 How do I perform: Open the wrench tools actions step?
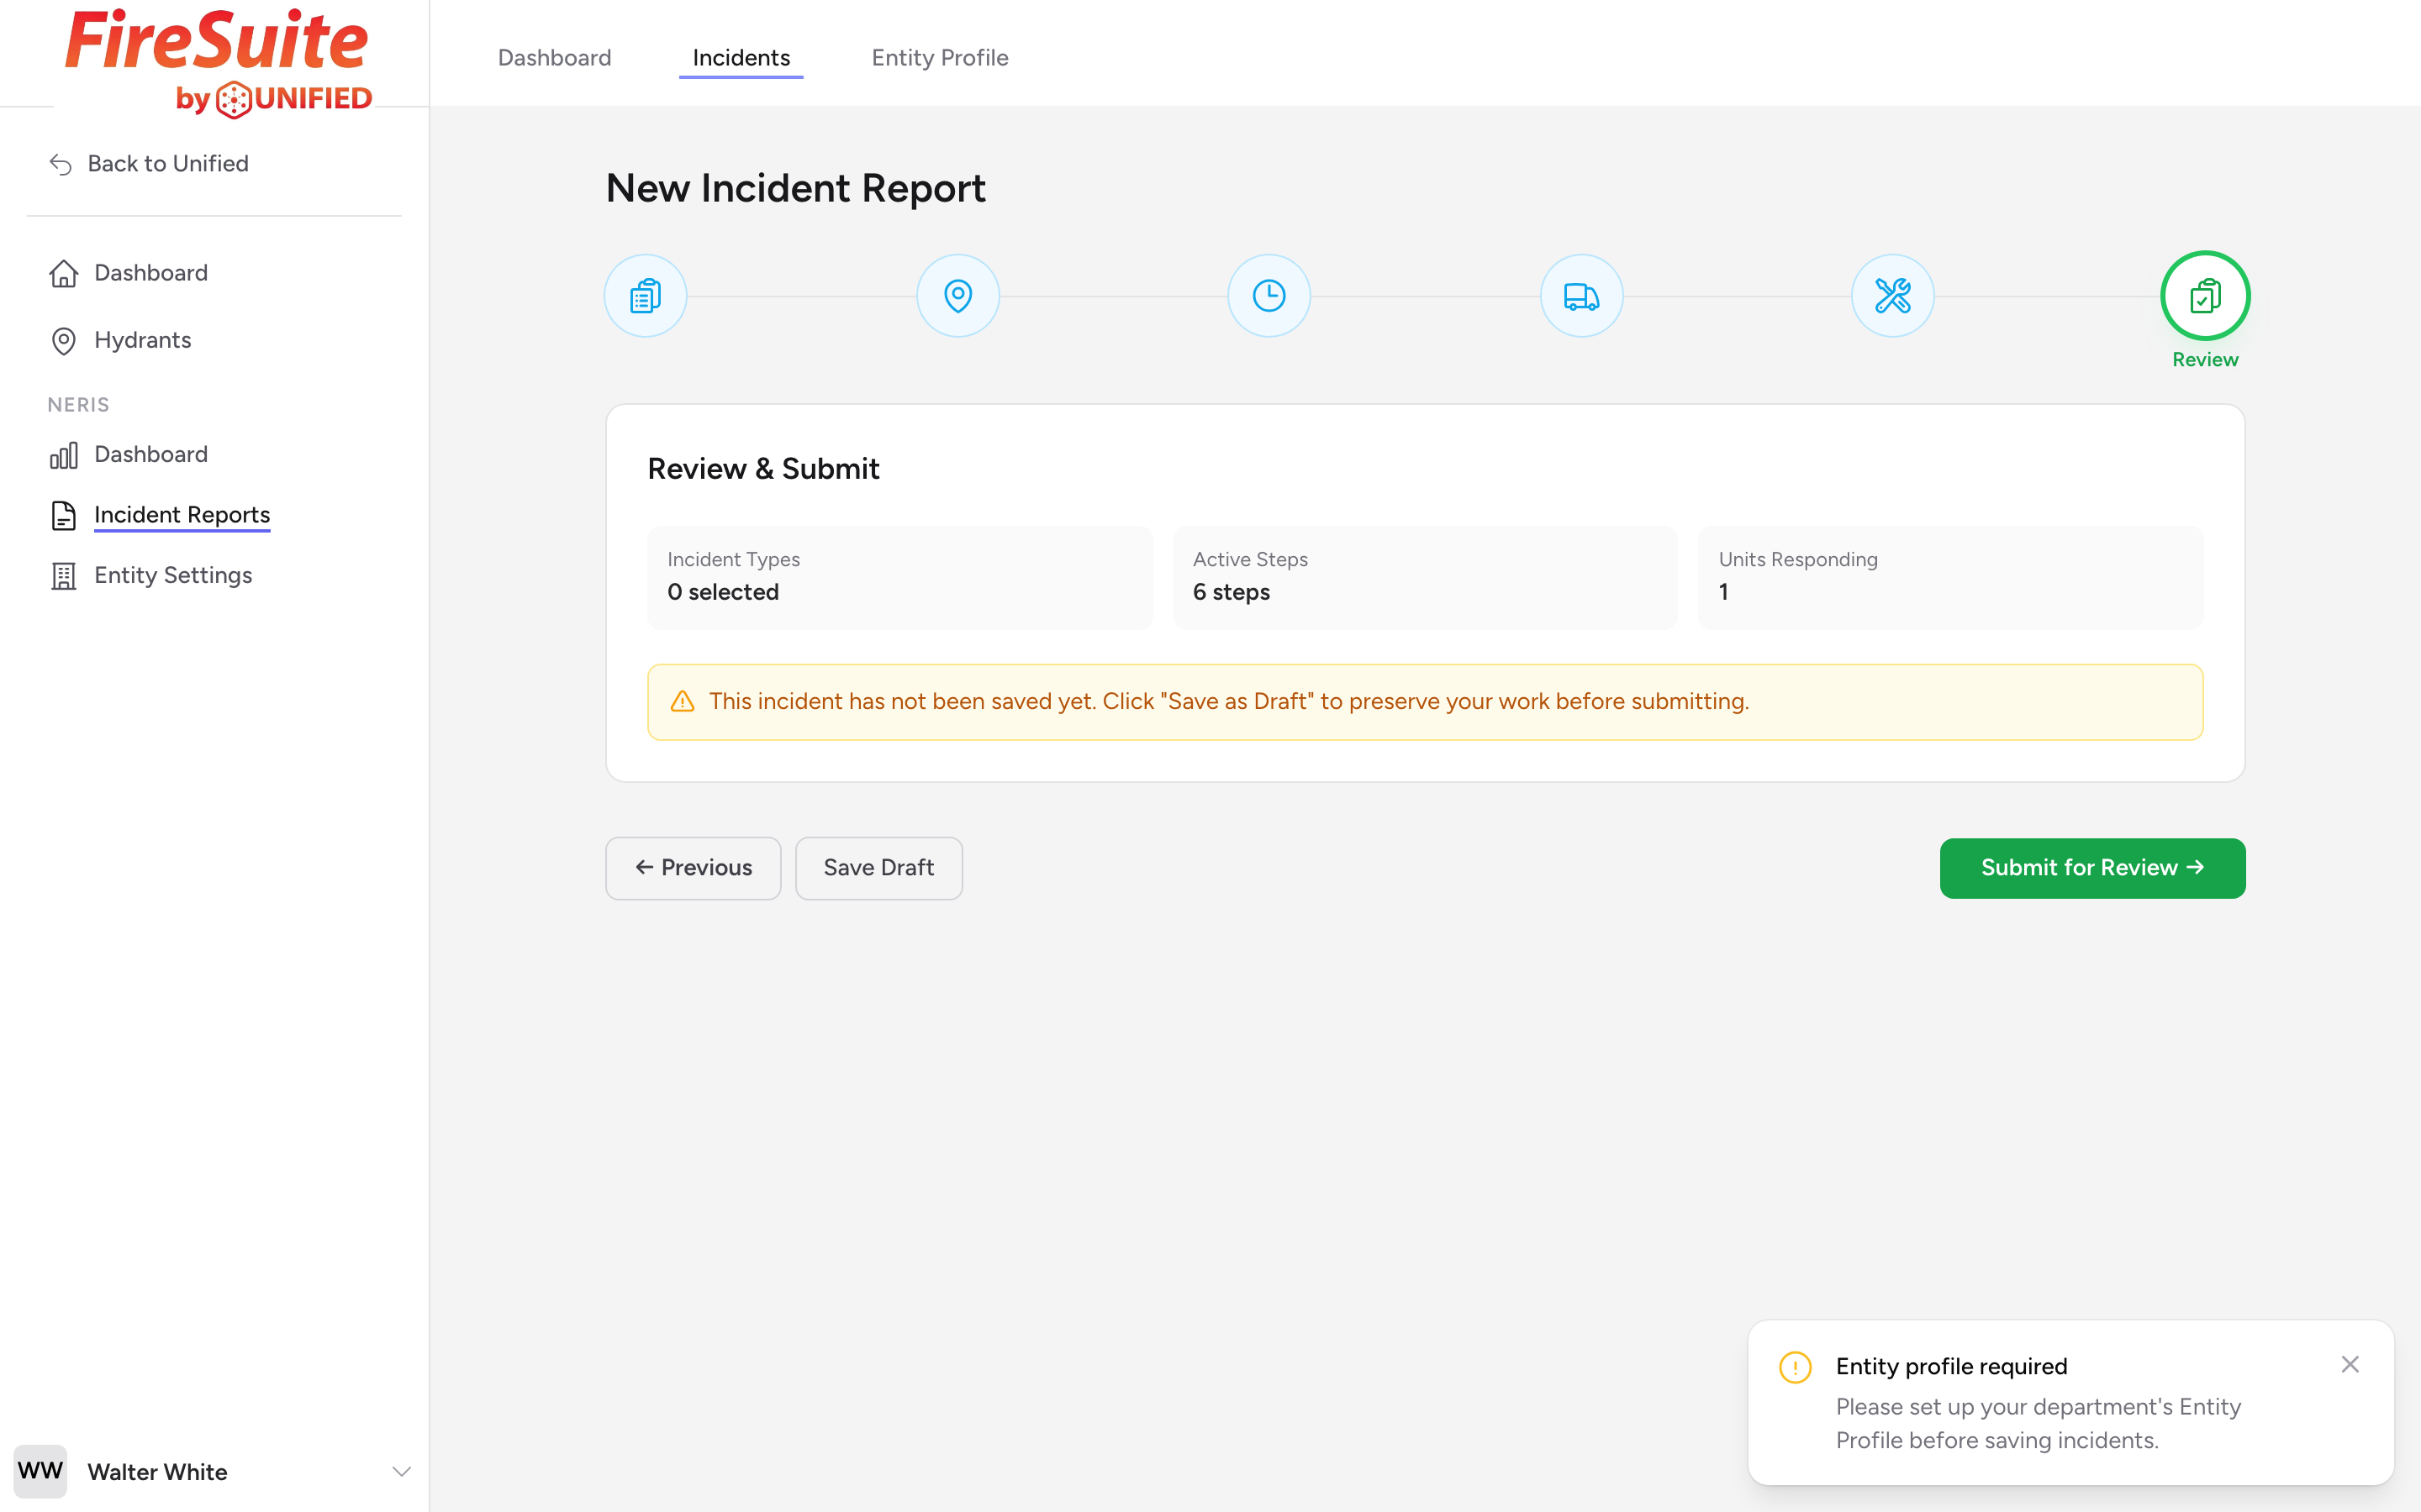pyautogui.click(x=1891, y=296)
